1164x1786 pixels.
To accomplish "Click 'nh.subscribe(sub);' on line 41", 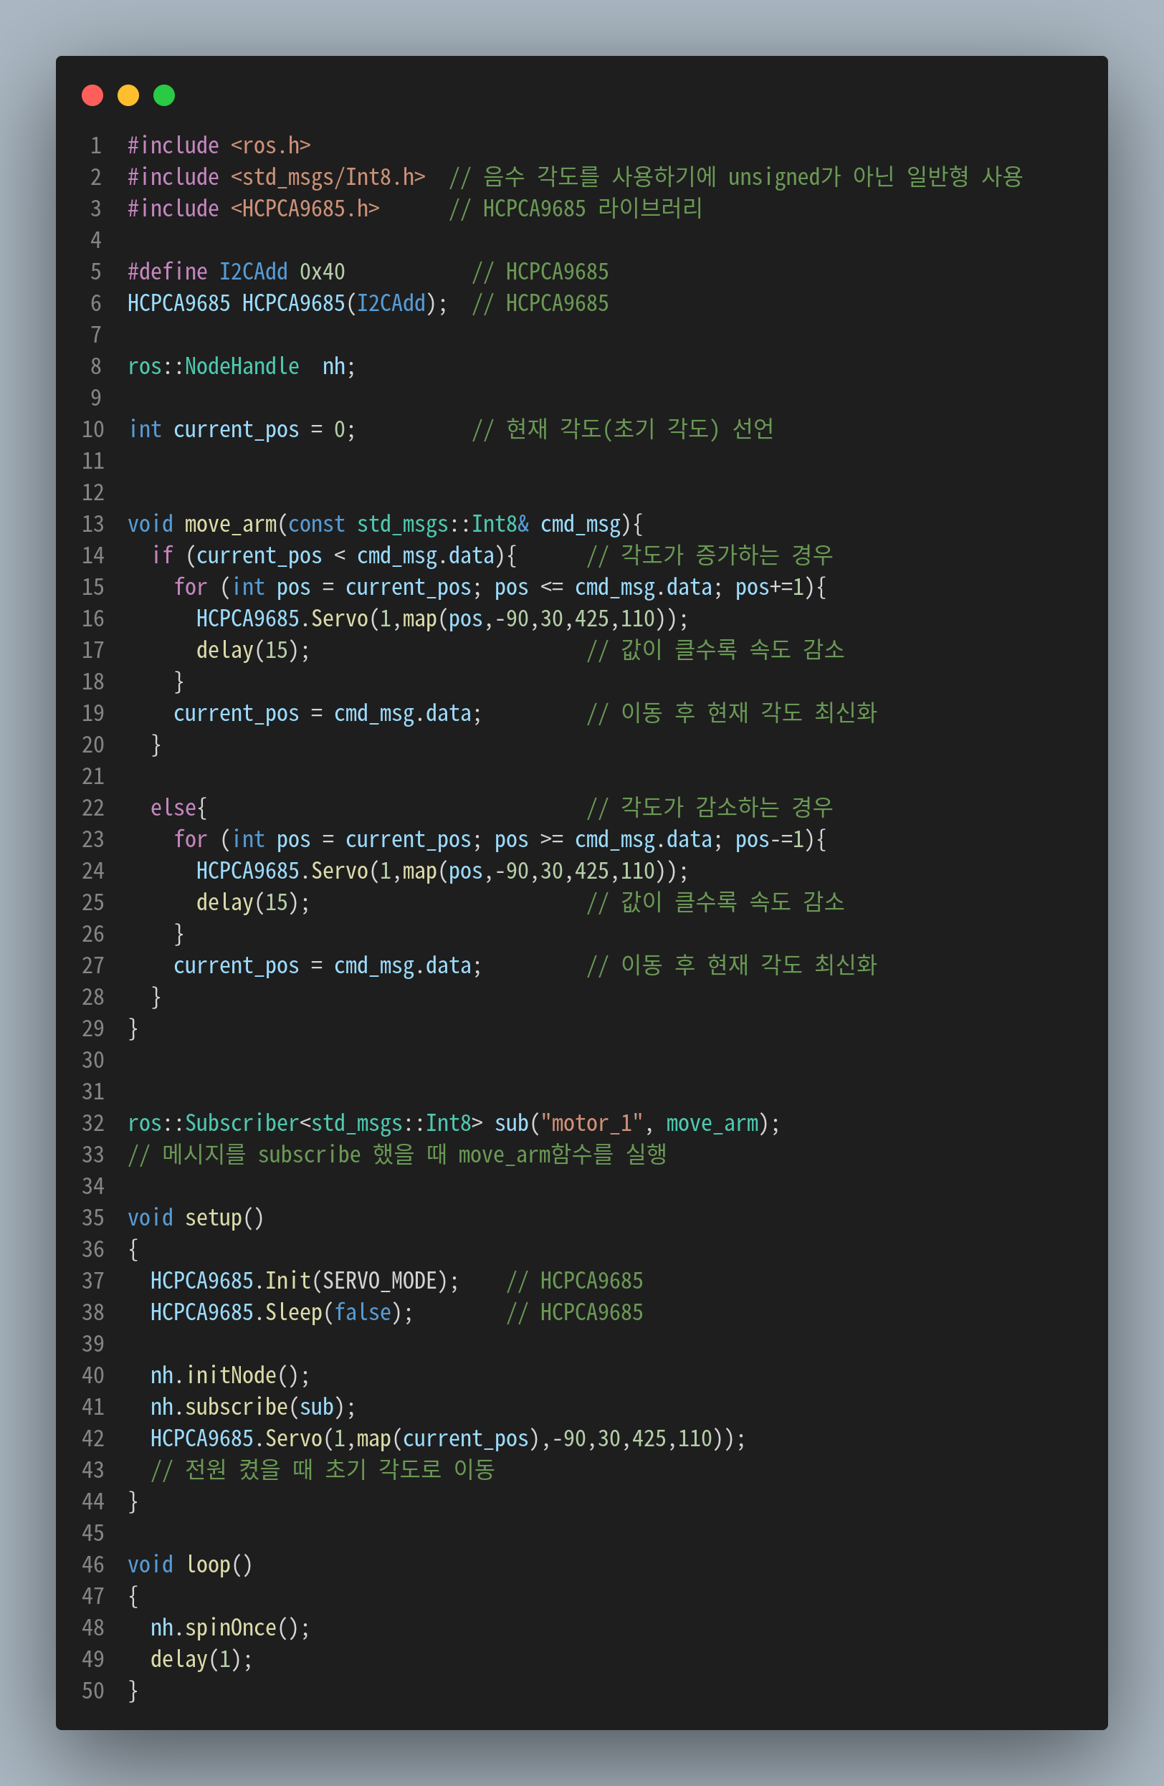I will point(253,1406).
